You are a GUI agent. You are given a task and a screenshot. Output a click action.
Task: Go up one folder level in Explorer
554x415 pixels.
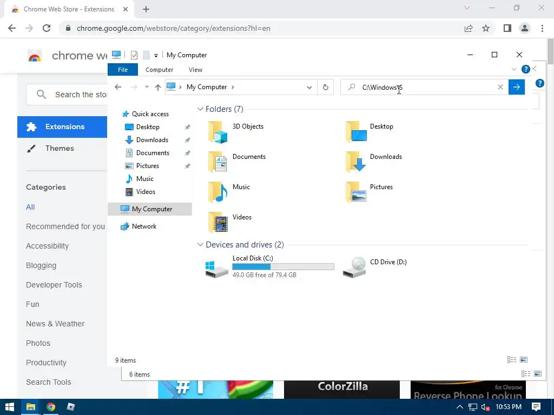point(158,87)
